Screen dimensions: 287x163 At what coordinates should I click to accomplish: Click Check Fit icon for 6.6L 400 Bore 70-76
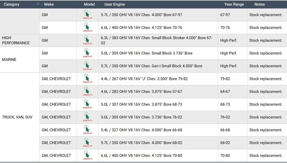tap(87, 27)
